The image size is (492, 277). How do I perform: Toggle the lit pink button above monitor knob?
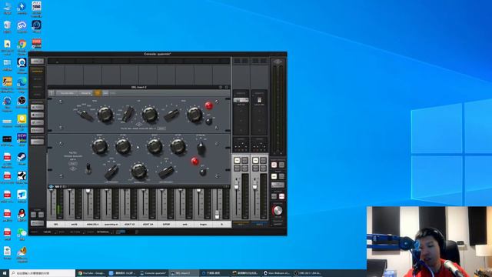(x=282, y=196)
